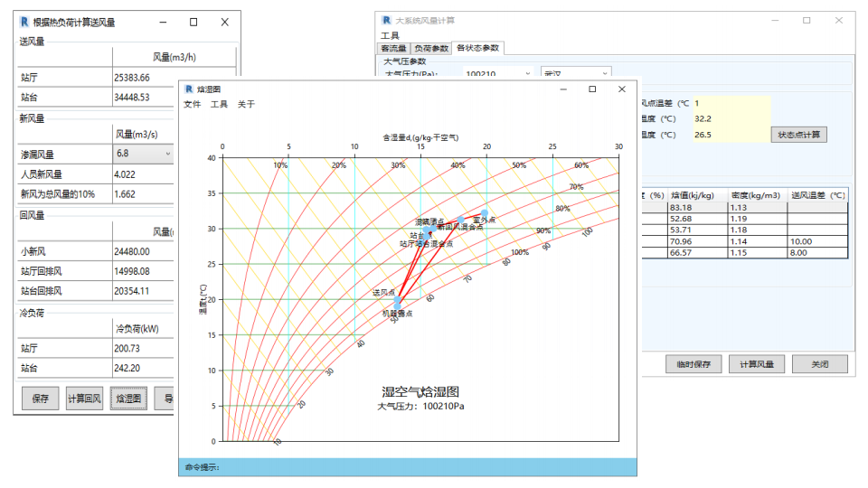Viewport: 868px width, 488px height.
Task: Click the 临时保存 button
Action: pos(693,364)
